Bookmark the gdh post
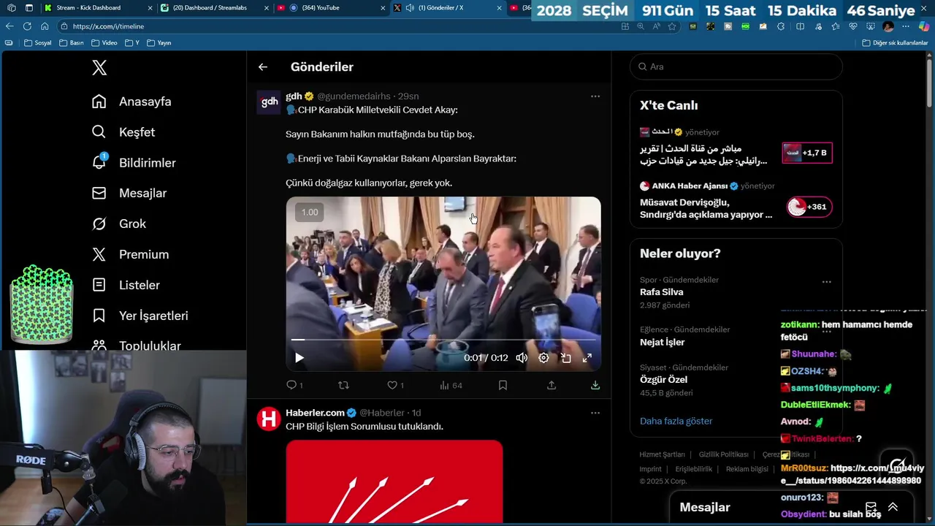This screenshot has height=526, width=935. [x=503, y=385]
